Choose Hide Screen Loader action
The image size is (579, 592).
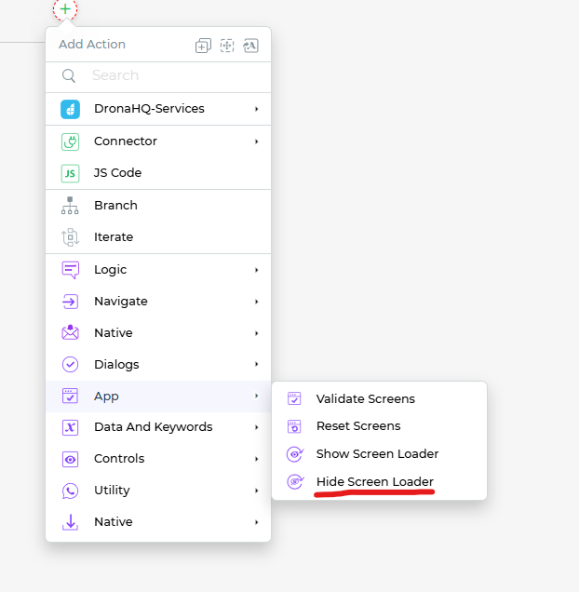(x=379, y=482)
